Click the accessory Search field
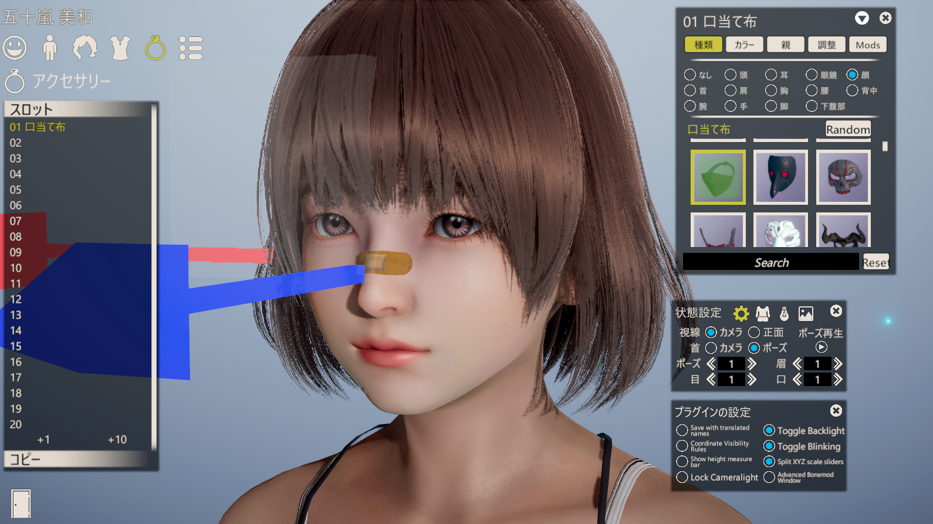Viewport: 933px width, 524px height. (770, 262)
